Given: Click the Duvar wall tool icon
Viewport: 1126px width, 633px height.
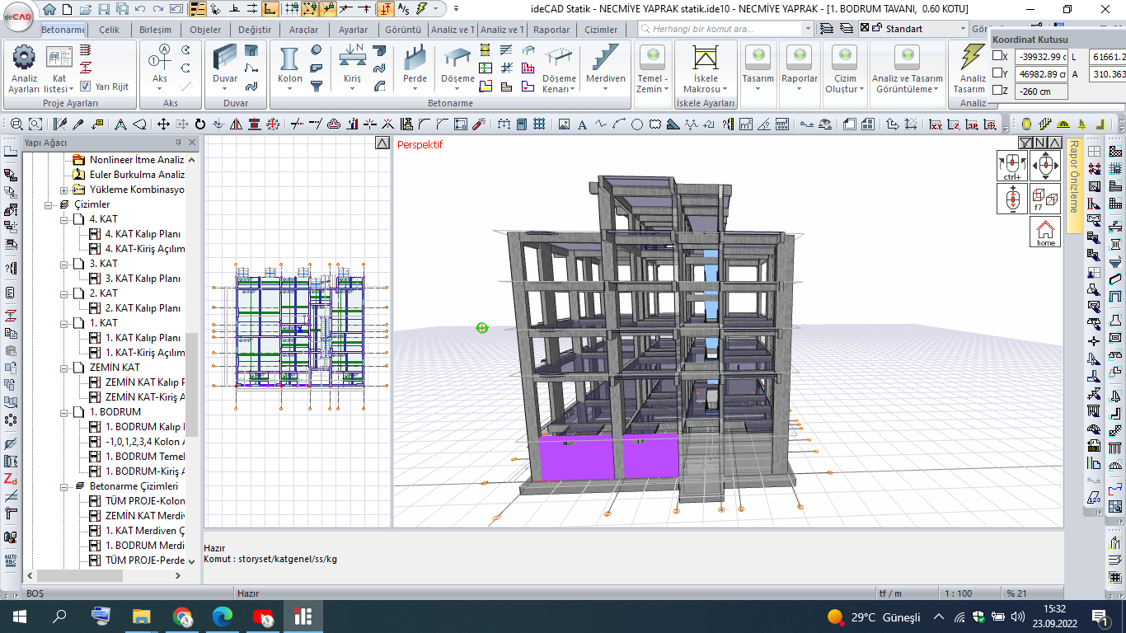Looking at the screenshot, I should coord(225,58).
